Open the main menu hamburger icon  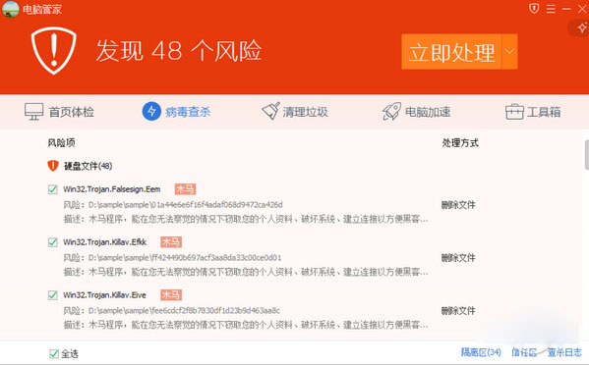coord(551,8)
